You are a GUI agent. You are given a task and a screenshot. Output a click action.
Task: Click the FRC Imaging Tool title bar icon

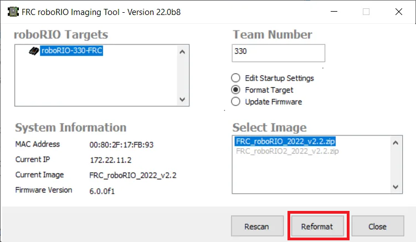click(13, 12)
